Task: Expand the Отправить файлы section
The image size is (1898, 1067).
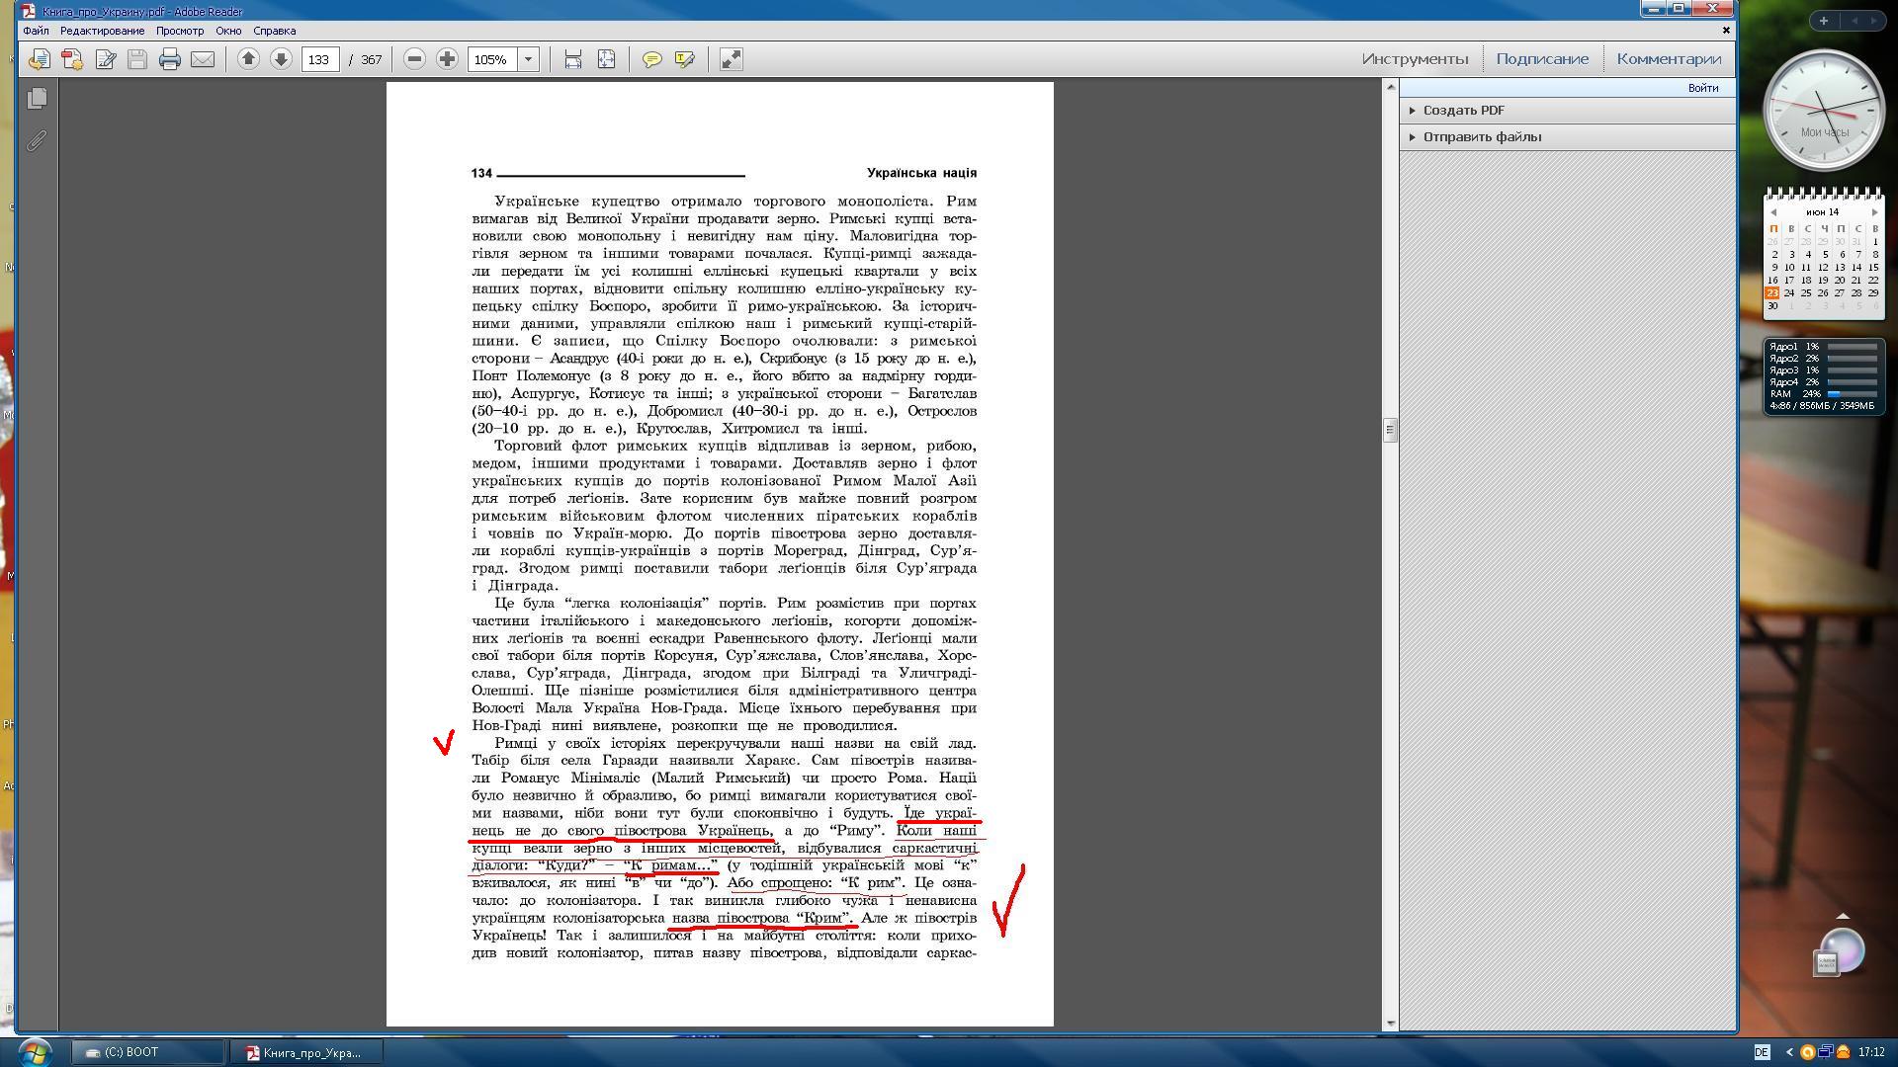Action: point(1481,136)
